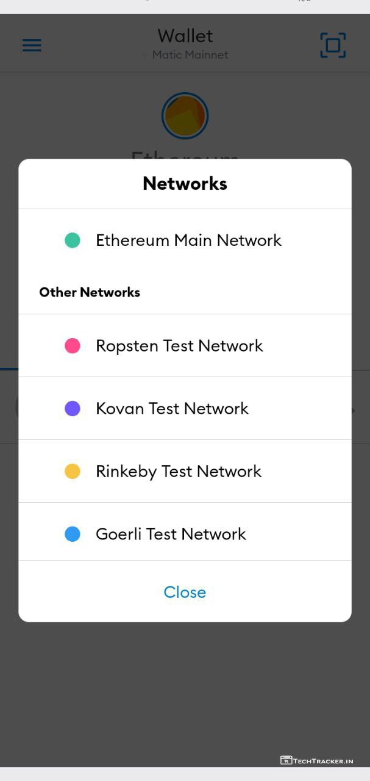Tap the QR scan icon

(x=333, y=45)
